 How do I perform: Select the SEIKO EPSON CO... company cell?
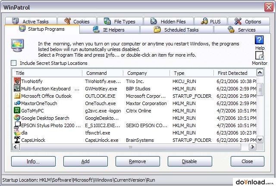coord(147,125)
